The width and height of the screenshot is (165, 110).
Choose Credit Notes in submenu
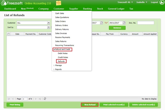click(63, 57)
